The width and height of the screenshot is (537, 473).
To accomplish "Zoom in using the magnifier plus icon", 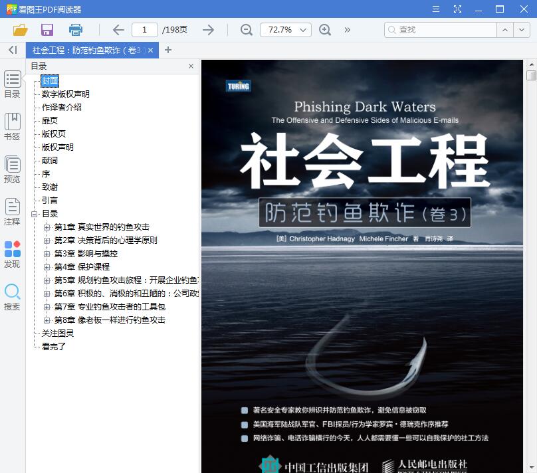I will click(325, 30).
